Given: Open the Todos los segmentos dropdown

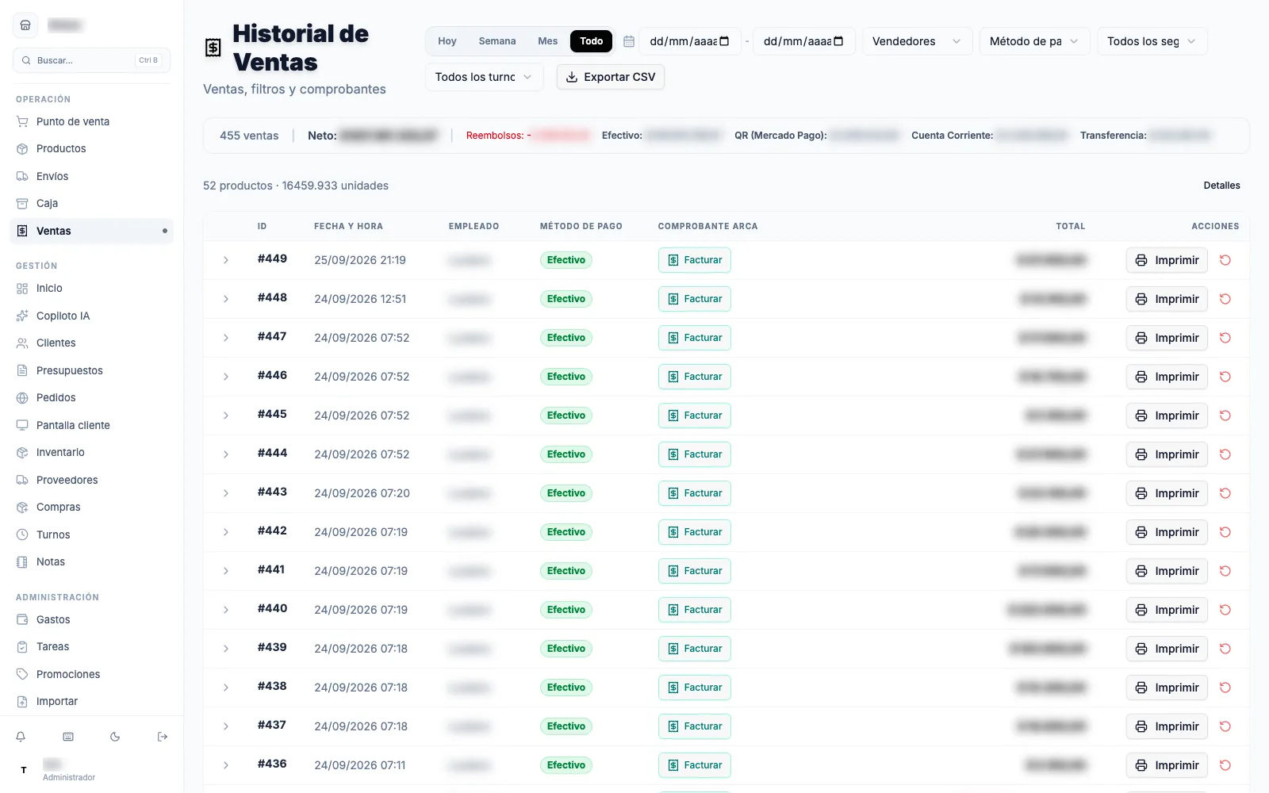Looking at the screenshot, I should [1152, 41].
